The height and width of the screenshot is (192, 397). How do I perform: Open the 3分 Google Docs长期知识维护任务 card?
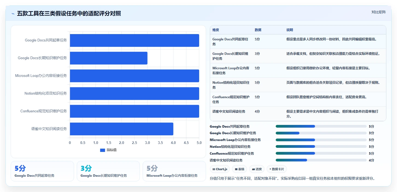tap(108, 171)
